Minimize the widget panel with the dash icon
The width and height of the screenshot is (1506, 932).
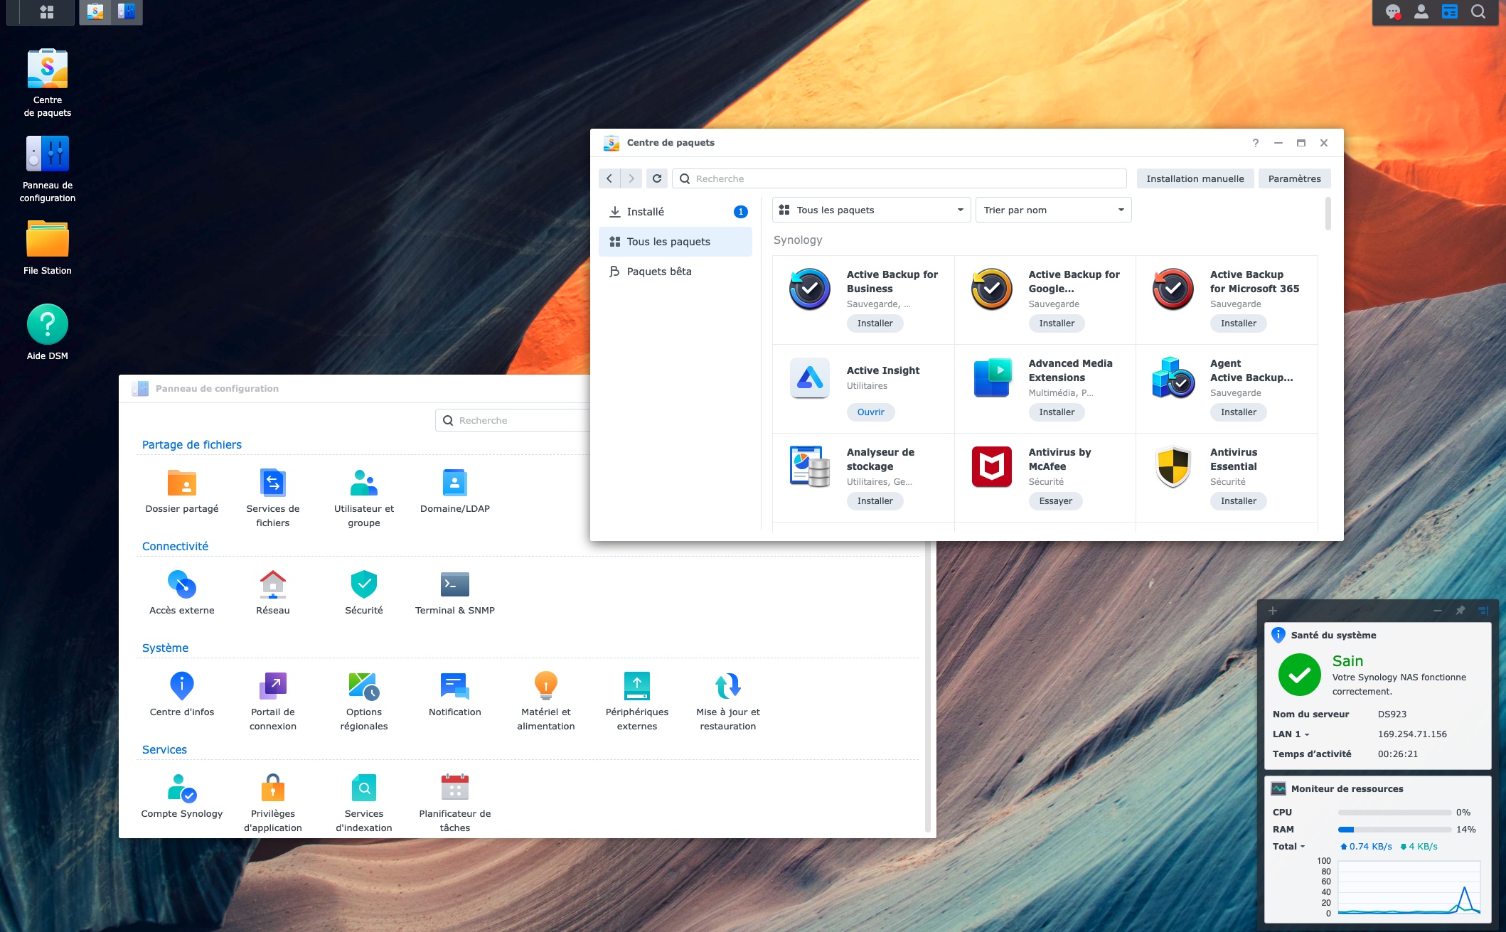[x=1438, y=611]
